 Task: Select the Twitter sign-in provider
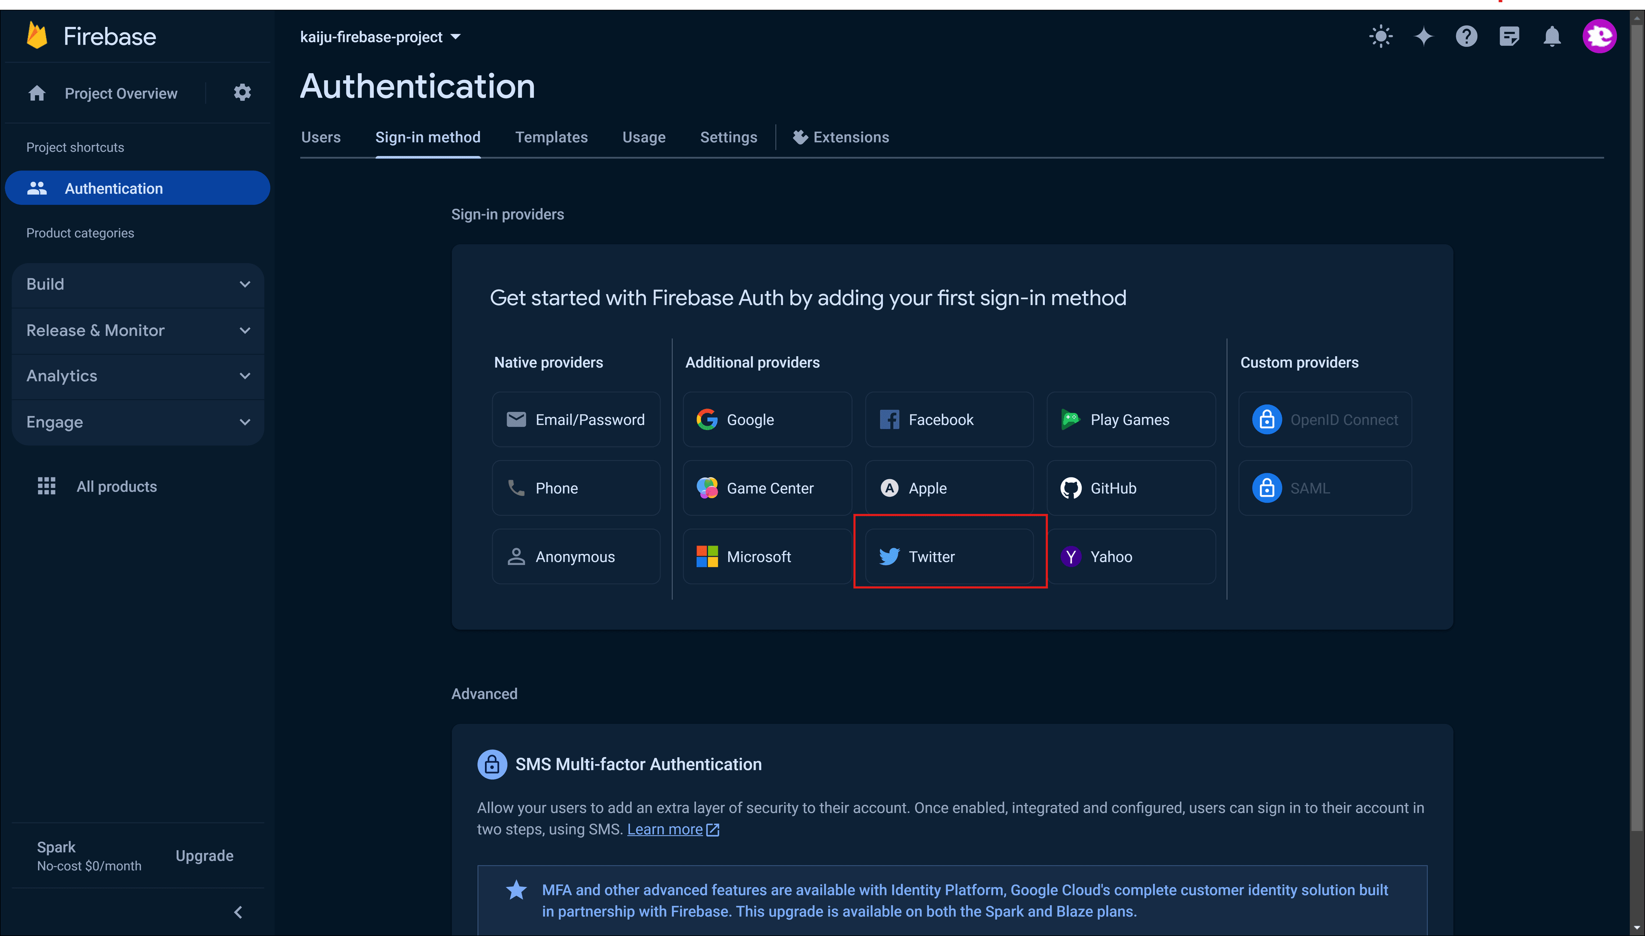pyautogui.click(x=949, y=557)
